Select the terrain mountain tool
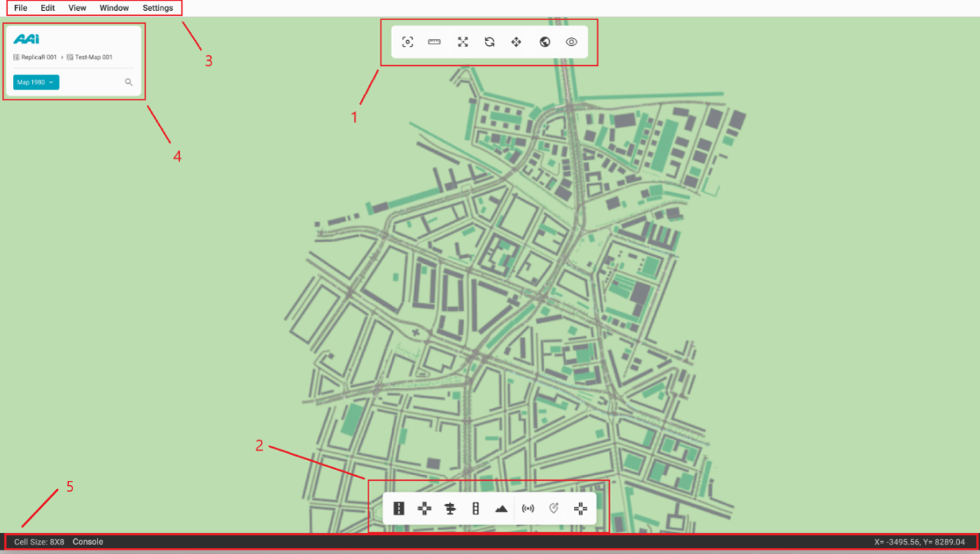The image size is (980, 554). 501,509
